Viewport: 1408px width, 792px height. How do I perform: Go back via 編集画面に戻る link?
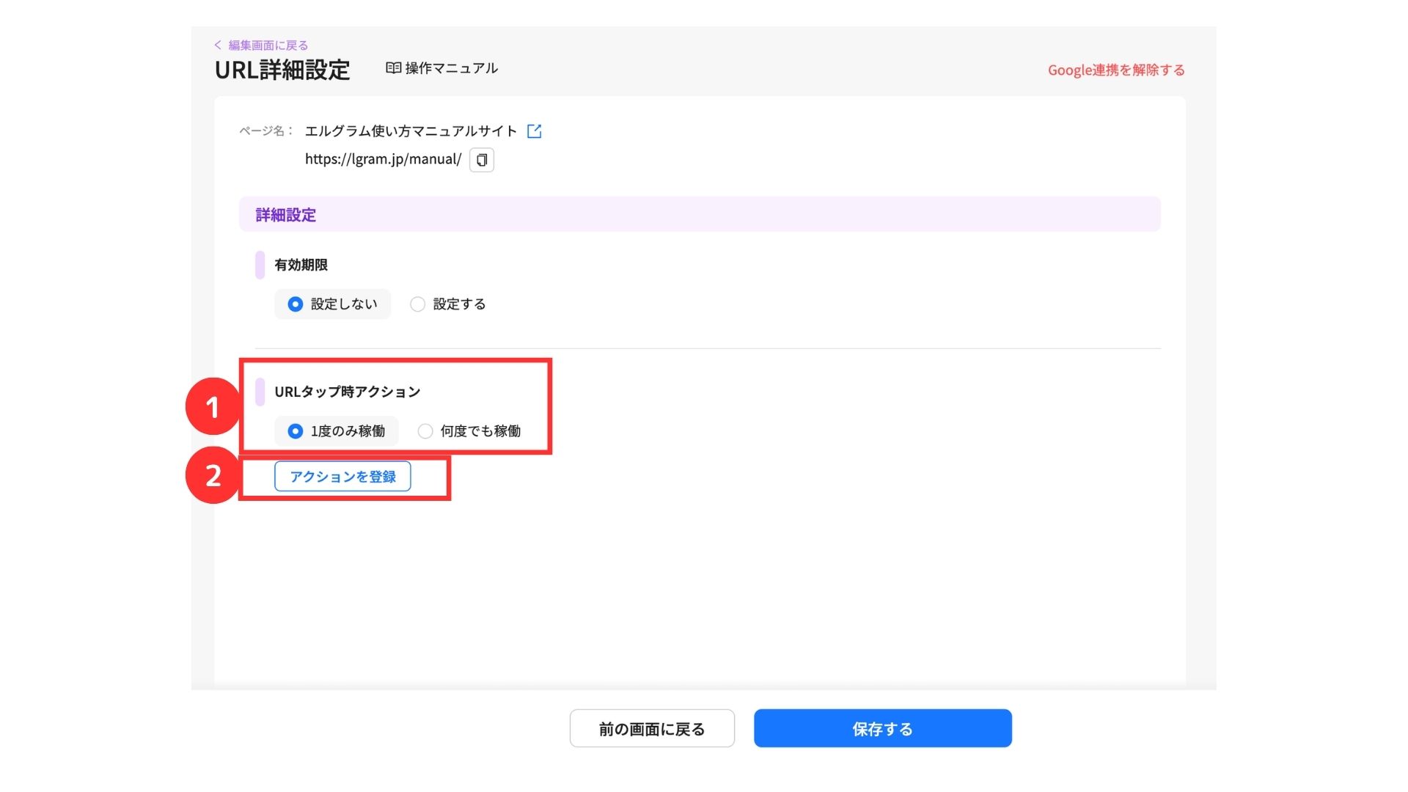coord(268,45)
